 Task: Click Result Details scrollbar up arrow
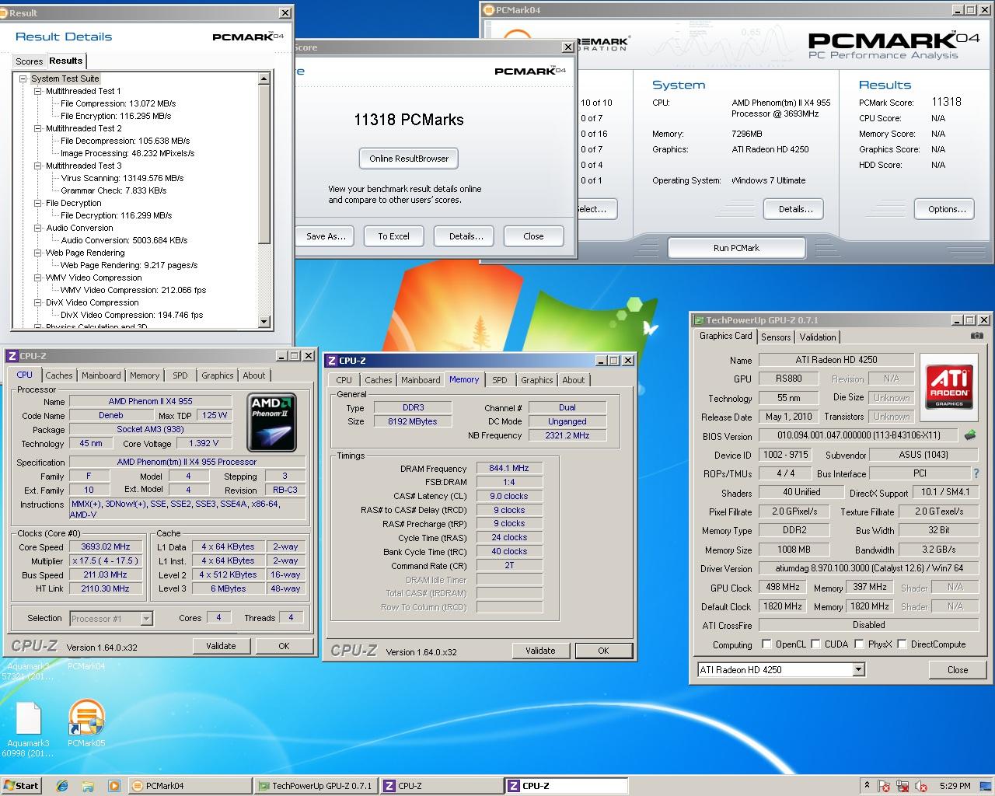point(264,79)
